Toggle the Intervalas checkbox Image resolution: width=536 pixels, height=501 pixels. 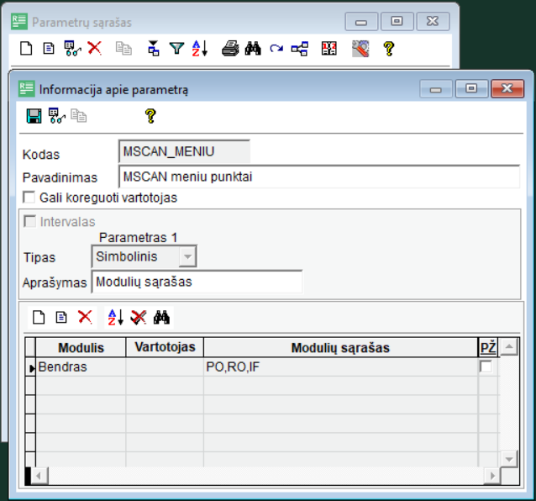pyautogui.click(x=30, y=223)
